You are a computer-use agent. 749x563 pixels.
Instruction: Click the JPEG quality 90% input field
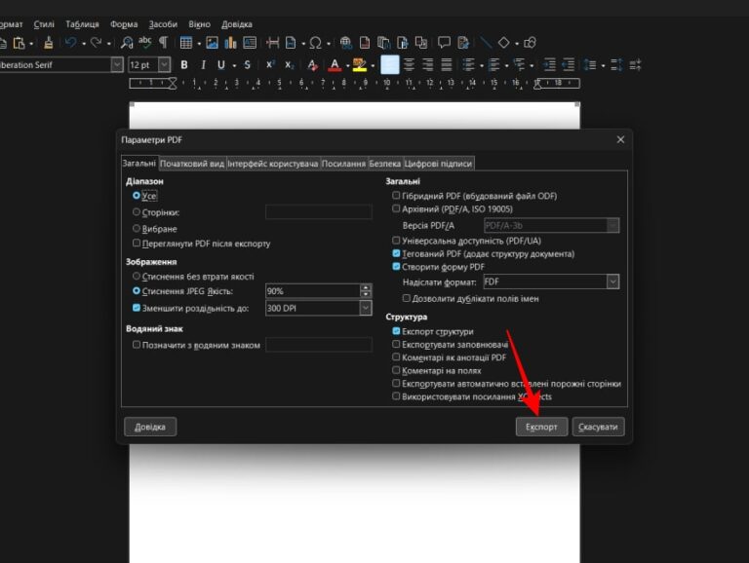tap(312, 291)
